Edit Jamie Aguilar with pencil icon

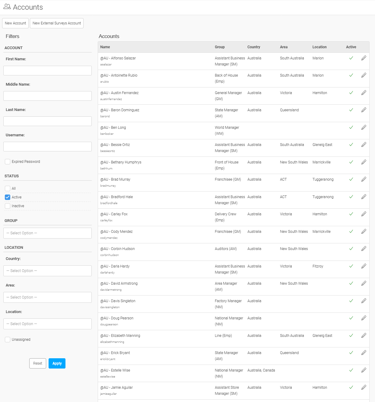pos(364,387)
